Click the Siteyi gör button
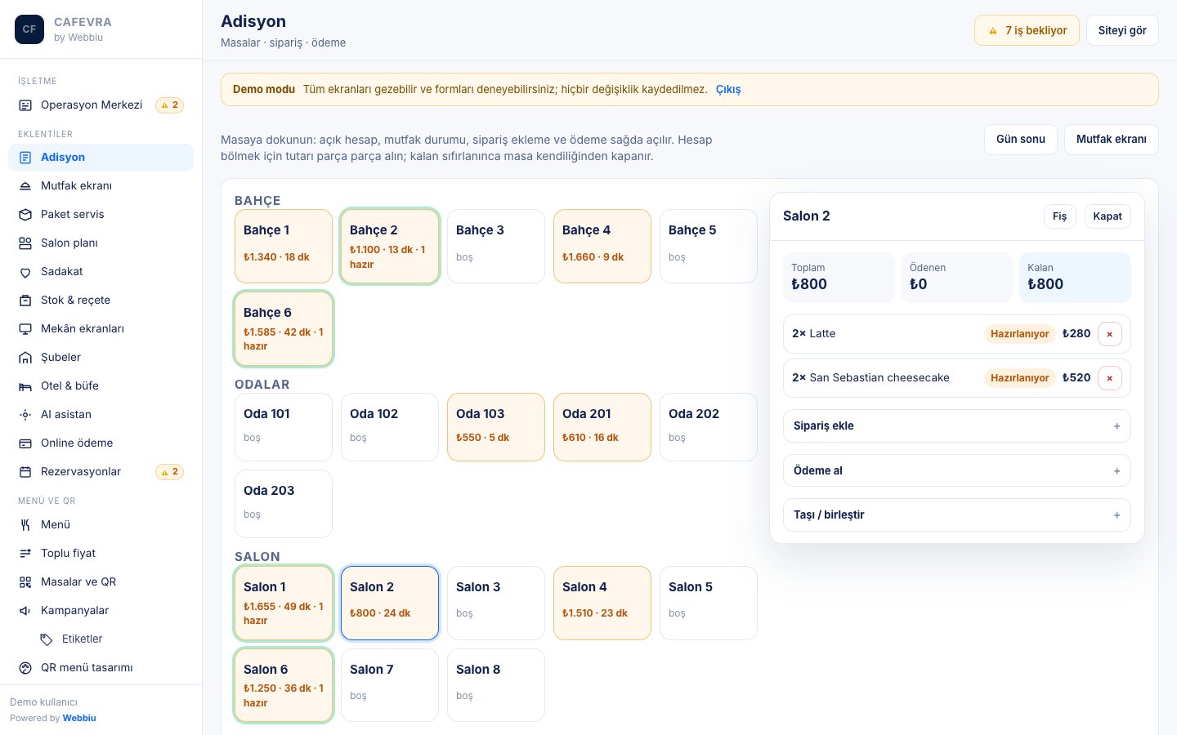Viewport: 1177px width, 735px height. coord(1122,30)
